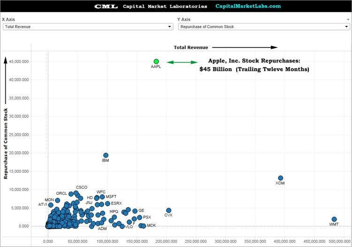
Task: Open the X Axis Total Revenue dropdown
Action: [x=88, y=27]
